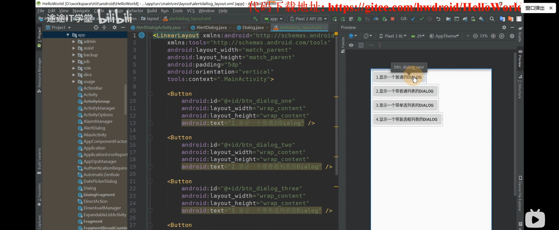The height and width of the screenshot is (230, 559).
Task: Toggle the Gradle tool window on right edge
Action: (x=520, y=34)
